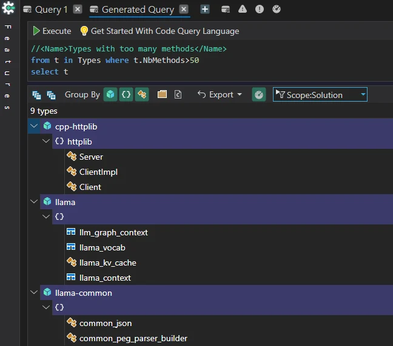Open the Export dropdown
The image size is (393, 346).
220,94
